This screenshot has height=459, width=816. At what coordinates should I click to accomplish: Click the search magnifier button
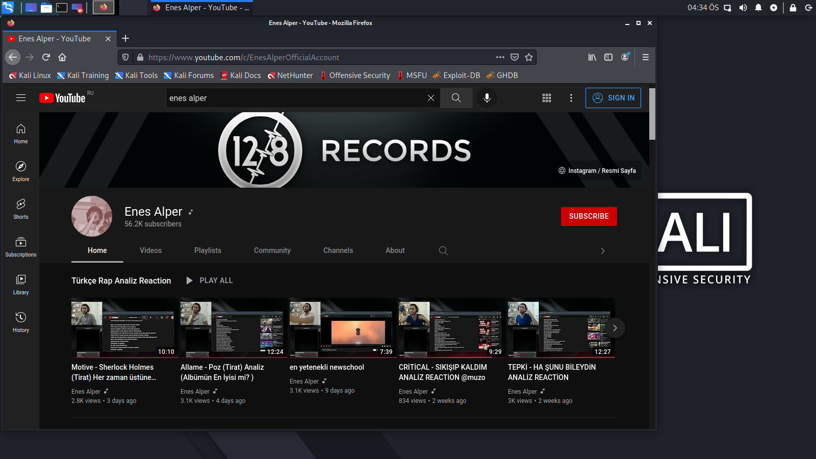[x=456, y=98]
